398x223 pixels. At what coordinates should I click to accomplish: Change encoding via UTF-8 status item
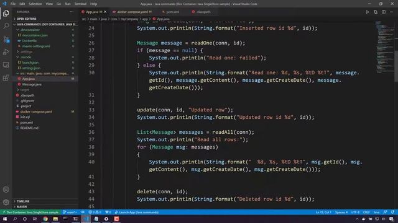[x=355, y=212]
